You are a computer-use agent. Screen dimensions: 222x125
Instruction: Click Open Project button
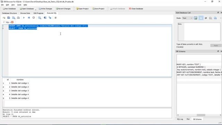click(x=82, y=9)
